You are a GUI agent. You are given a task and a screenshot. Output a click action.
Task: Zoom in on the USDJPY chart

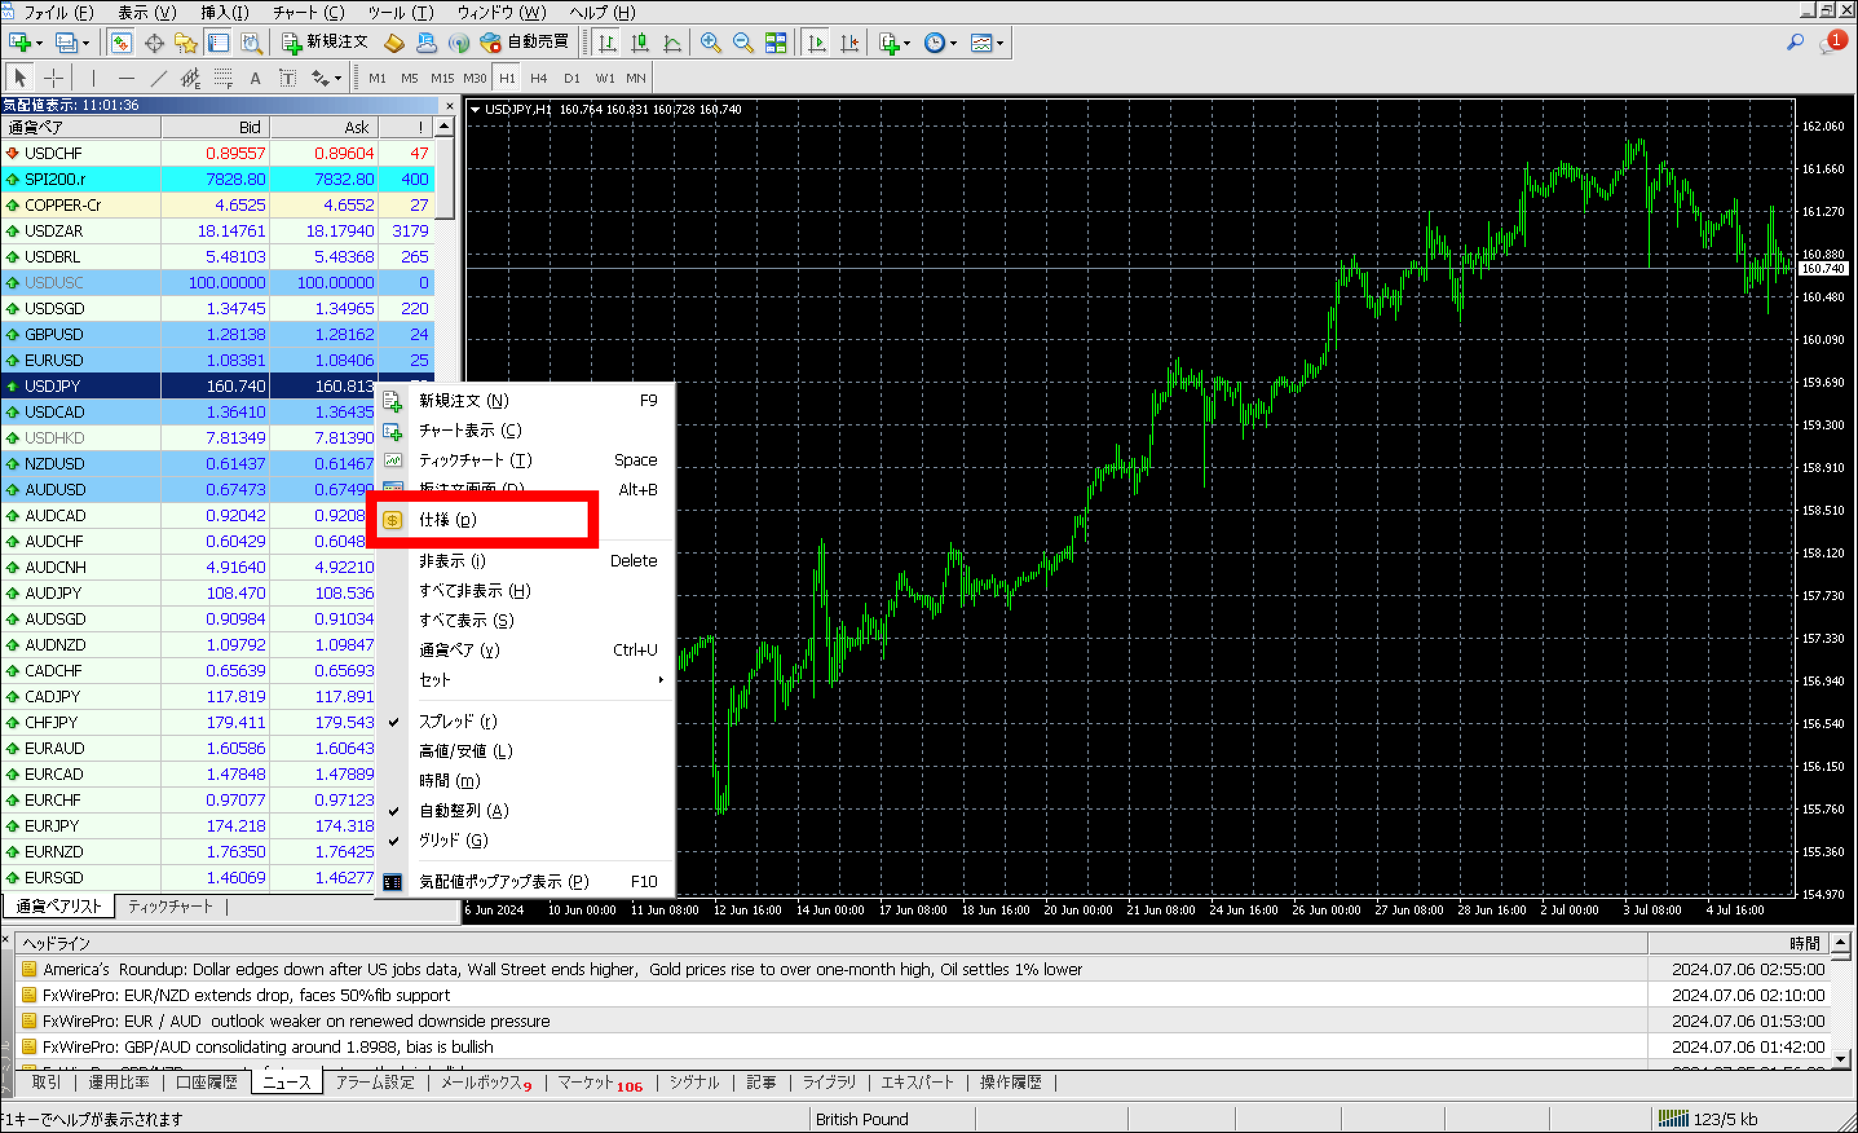tap(710, 42)
